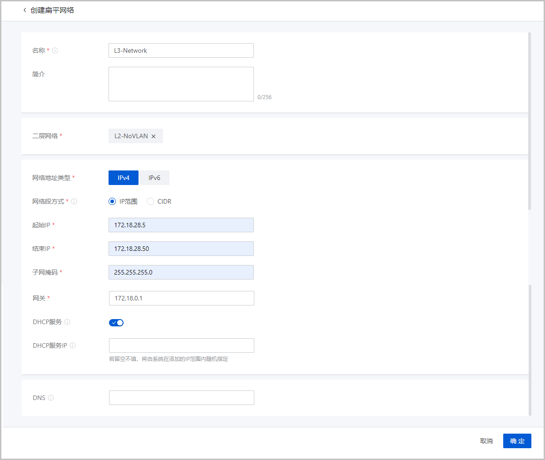Click the 名称 field containing L3-Network
This screenshot has width=545, height=460.
[x=181, y=50]
